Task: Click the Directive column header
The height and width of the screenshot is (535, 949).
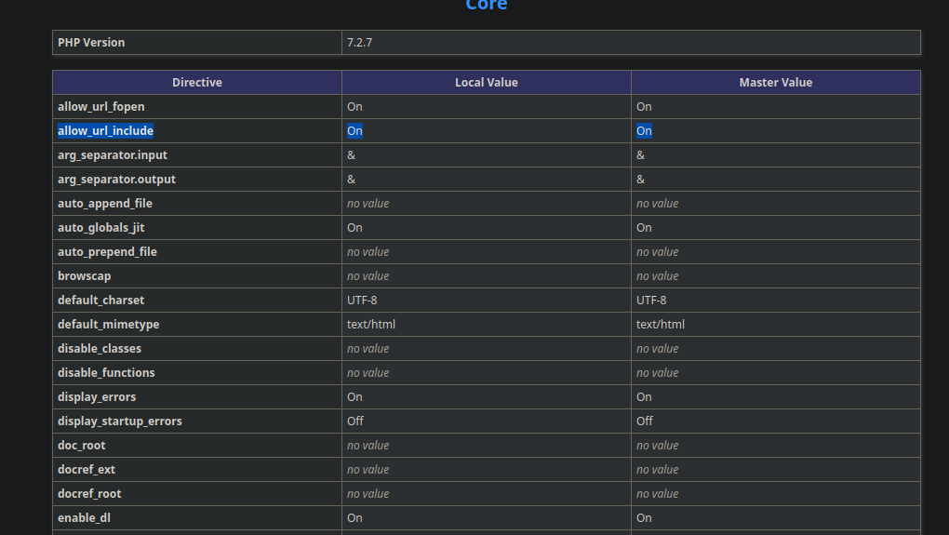Action: tap(197, 82)
